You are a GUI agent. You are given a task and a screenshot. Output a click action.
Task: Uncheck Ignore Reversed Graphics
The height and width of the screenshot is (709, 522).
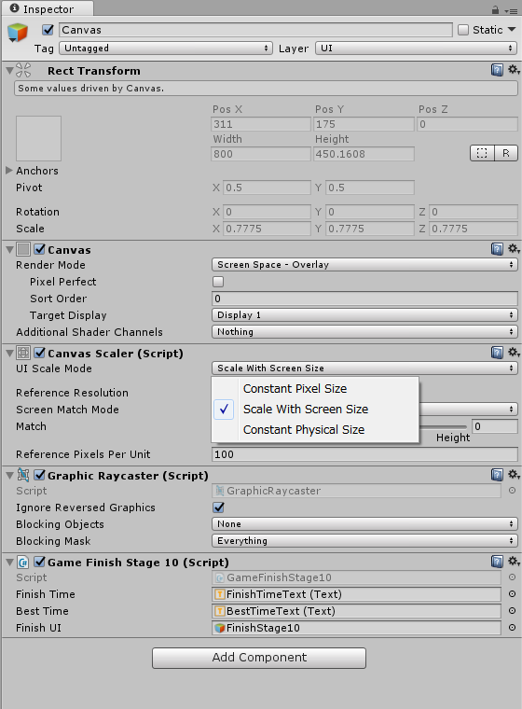pos(219,507)
